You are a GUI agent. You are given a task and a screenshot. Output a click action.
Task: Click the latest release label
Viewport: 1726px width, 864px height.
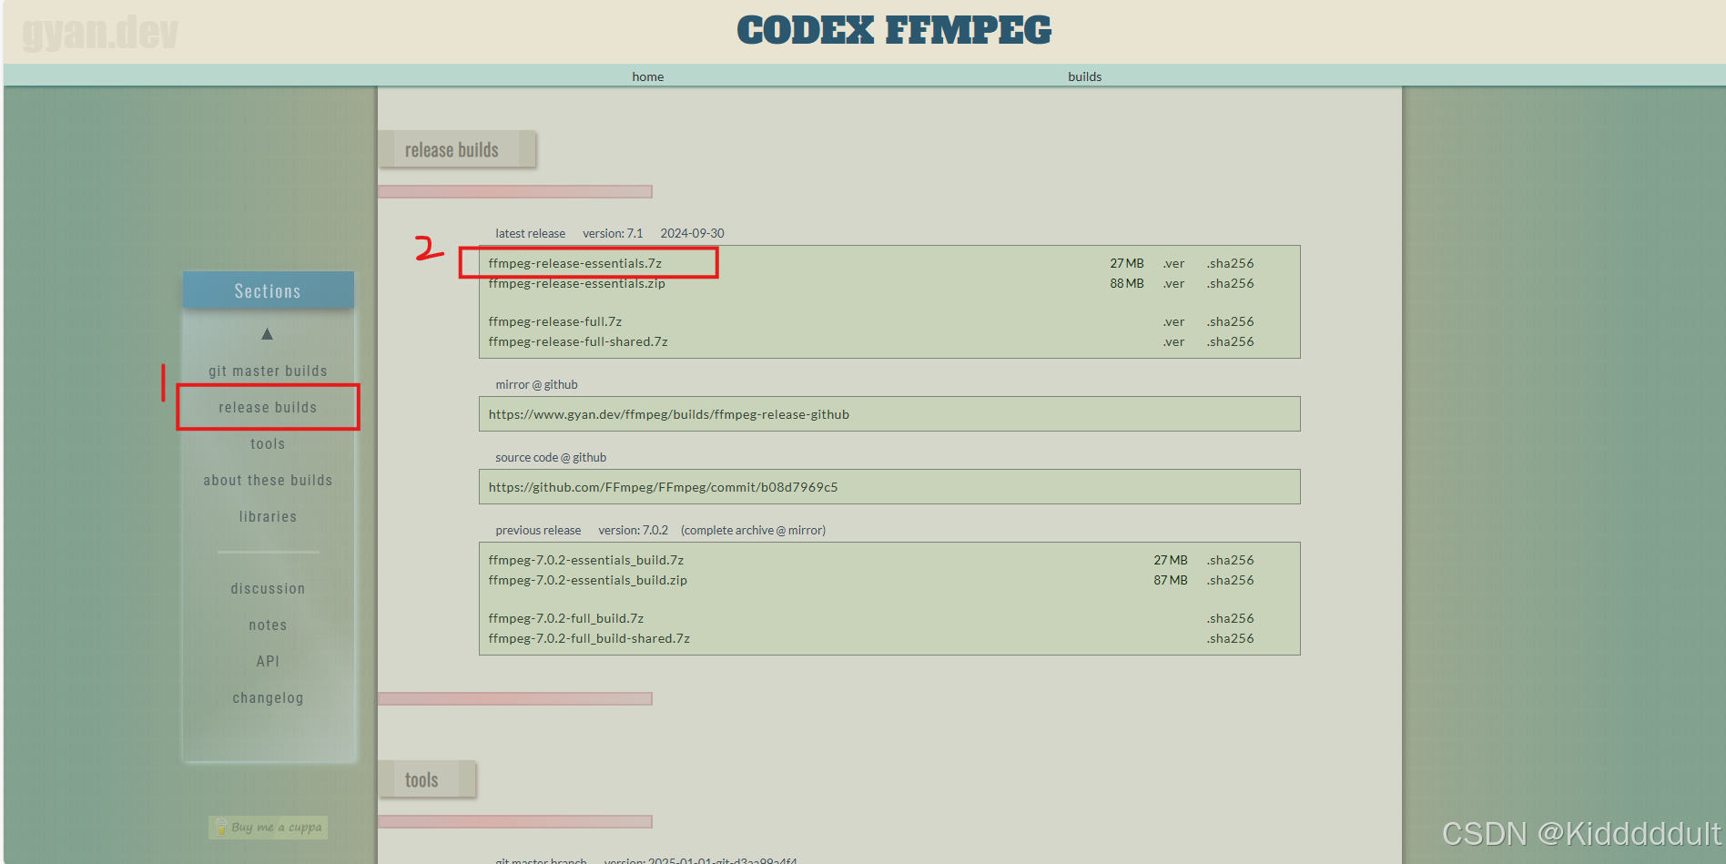pyautogui.click(x=530, y=233)
